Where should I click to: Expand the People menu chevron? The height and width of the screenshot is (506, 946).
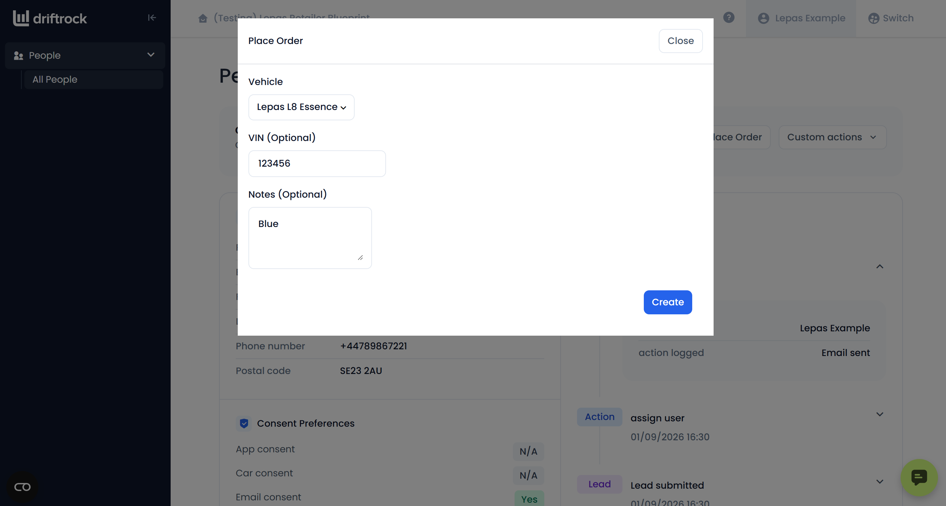(151, 55)
